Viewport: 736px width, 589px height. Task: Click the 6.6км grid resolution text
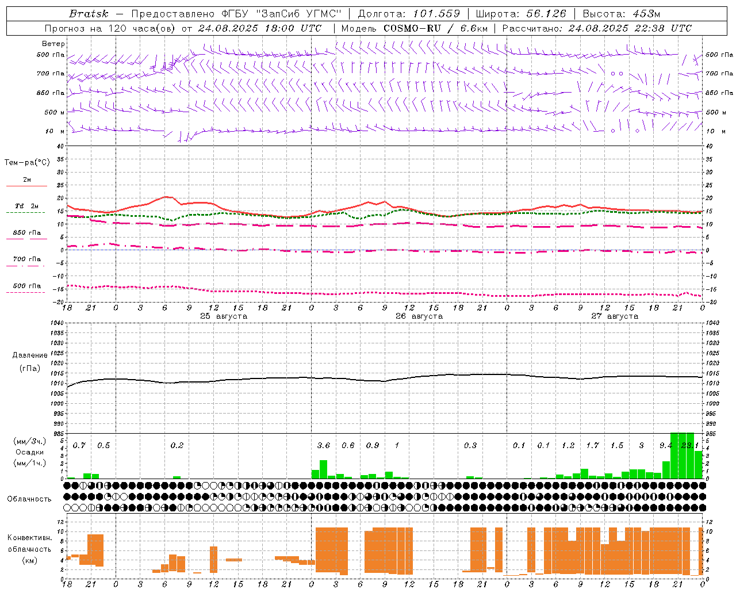(474, 28)
